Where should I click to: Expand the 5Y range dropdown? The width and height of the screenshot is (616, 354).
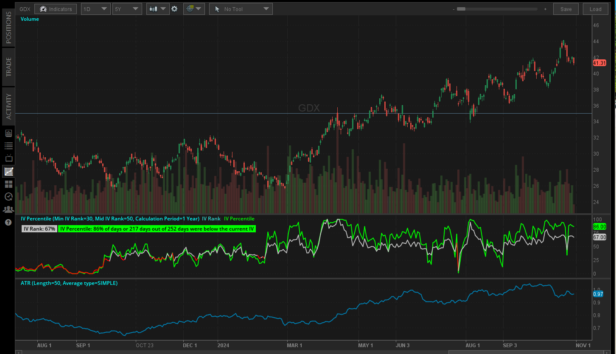click(x=127, y=8)
